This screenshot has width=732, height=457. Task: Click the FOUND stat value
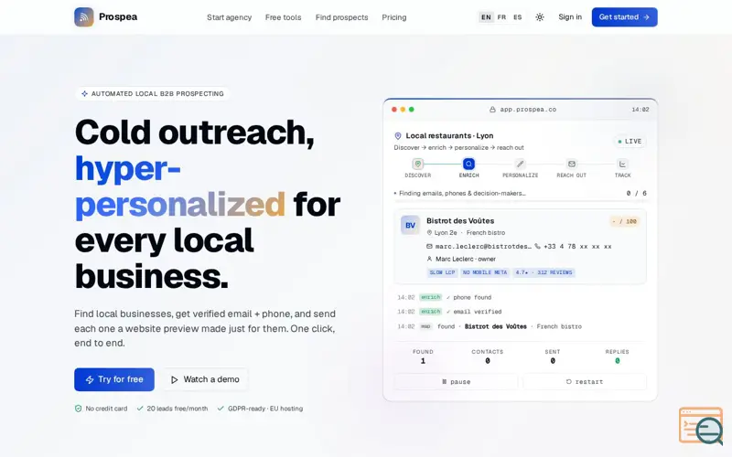point(423,361)
